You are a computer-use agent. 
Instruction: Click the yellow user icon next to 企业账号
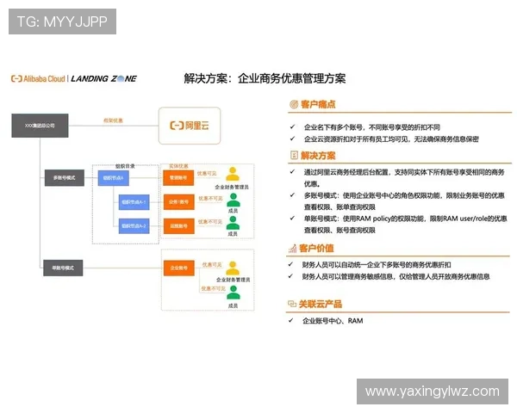tap(233, 268)
